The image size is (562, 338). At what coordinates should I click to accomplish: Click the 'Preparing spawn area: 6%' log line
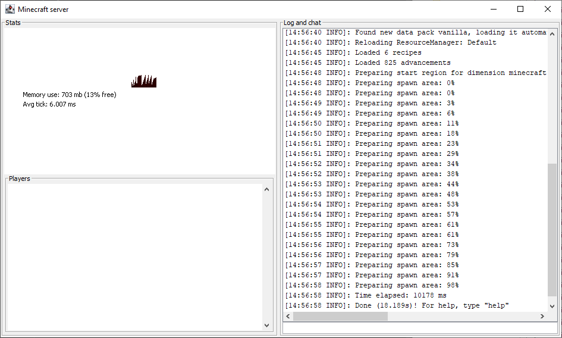(370, 113)
